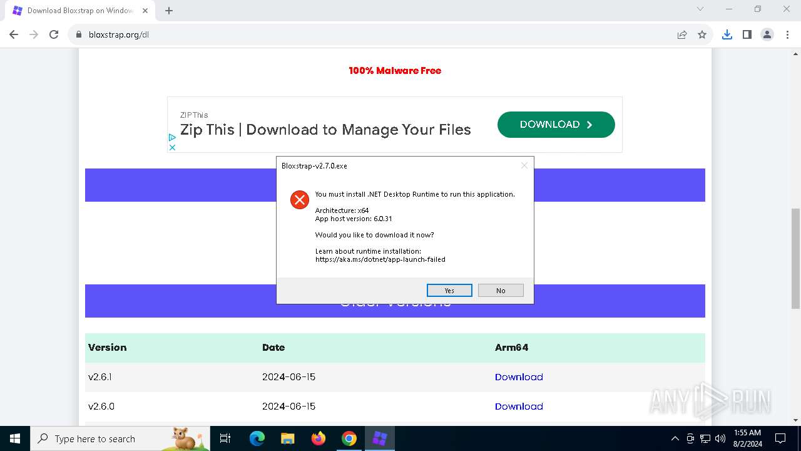Switch to Chrome on taskbar

point(349,438)
